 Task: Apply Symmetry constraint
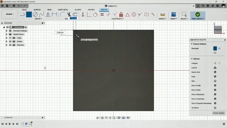pos(146,15)
